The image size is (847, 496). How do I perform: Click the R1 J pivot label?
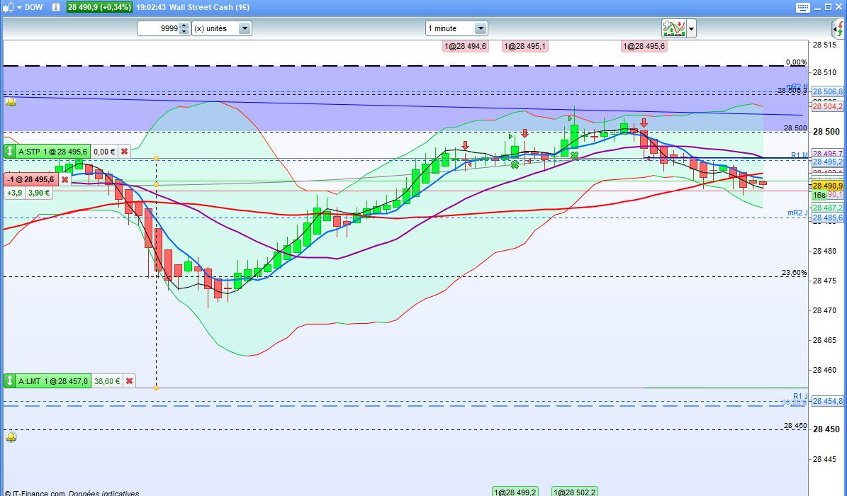click(800, 397)
